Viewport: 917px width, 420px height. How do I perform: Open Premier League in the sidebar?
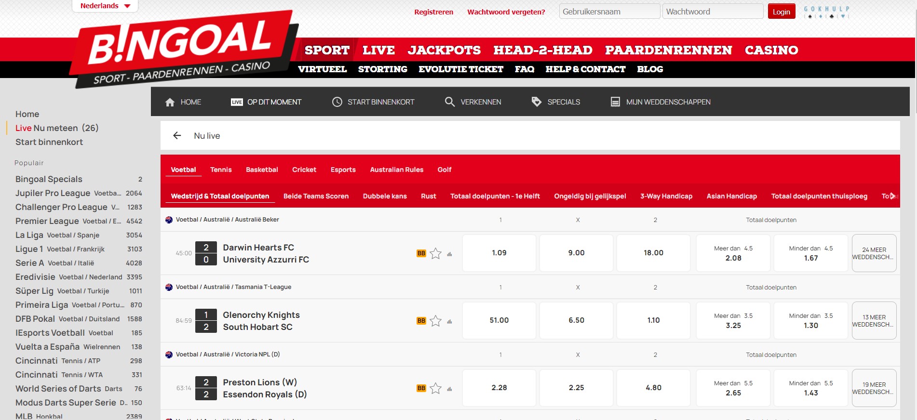79,221
